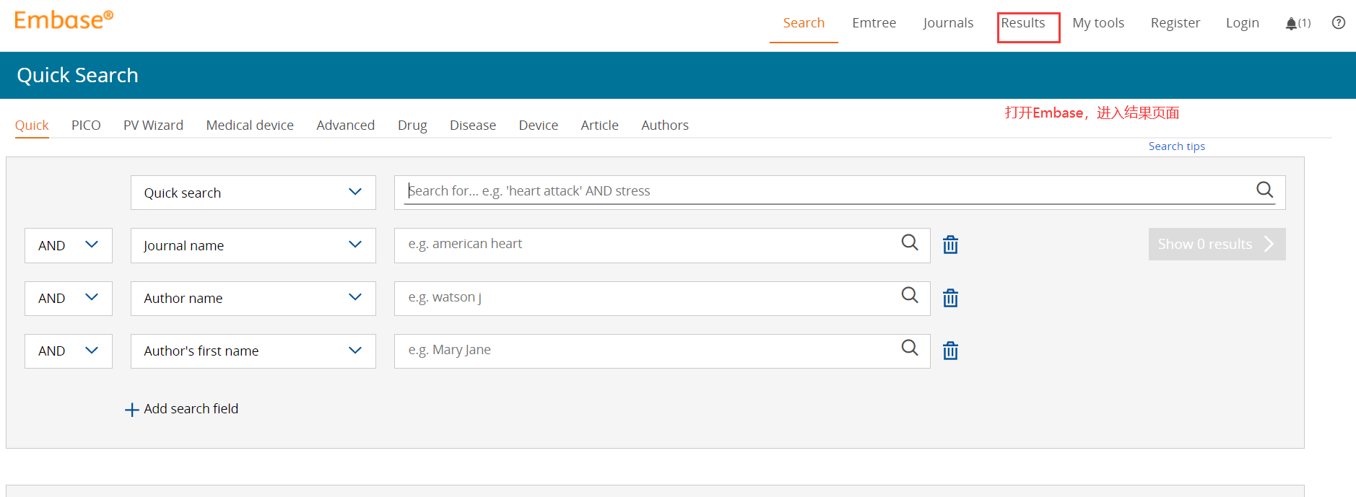Click magnifier in Author's first name field
The height and width of the screenshot is (497, 1356).
click(x=910, y=348)
